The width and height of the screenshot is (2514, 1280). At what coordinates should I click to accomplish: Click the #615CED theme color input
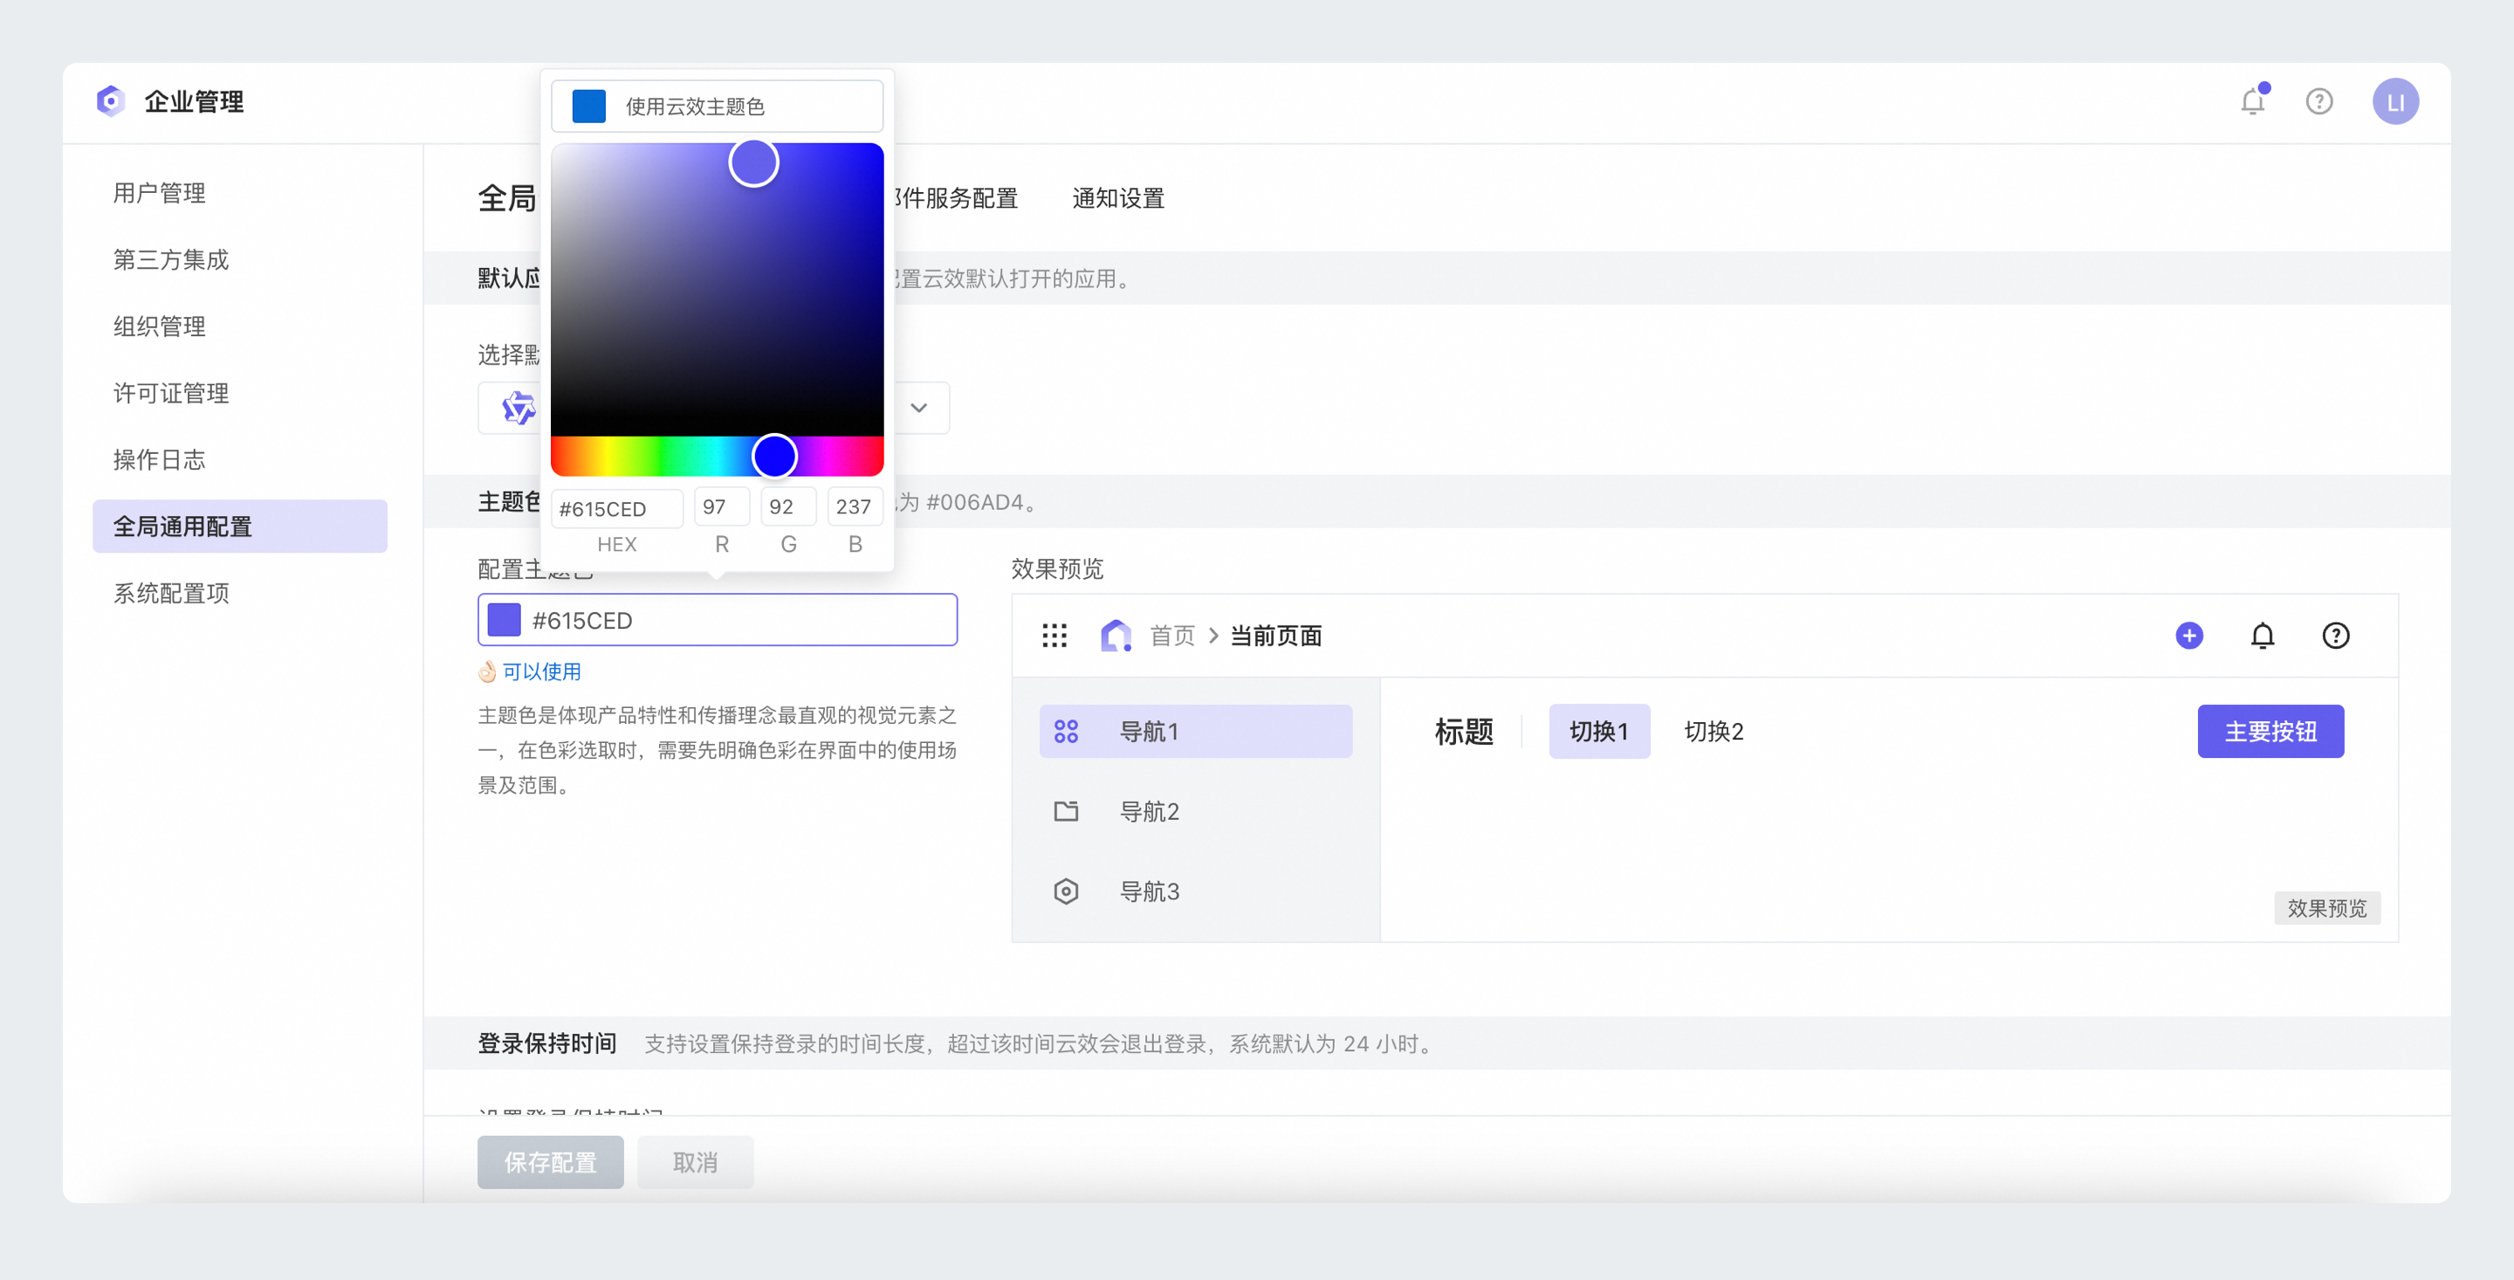click(718, 620)
